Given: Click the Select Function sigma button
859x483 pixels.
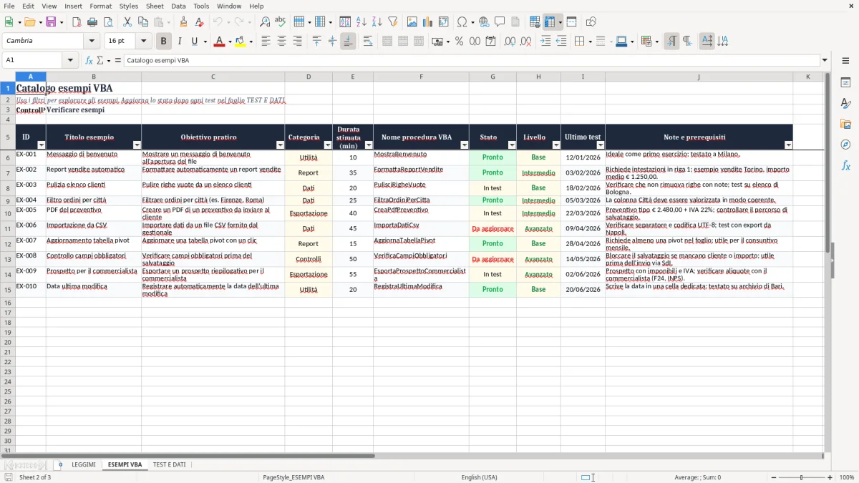Looking at the screenshot, I should point(100,61).
